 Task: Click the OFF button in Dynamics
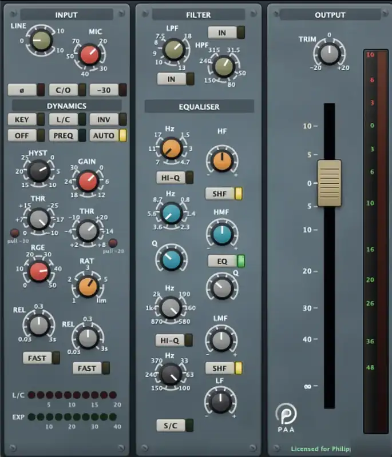[26, 135]
